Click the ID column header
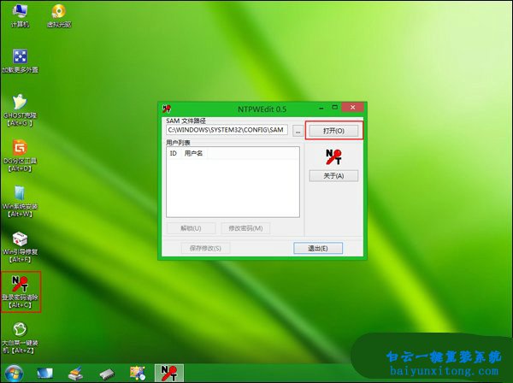The width and height of the screenshot is (513, 383). [x=174, y=153]
